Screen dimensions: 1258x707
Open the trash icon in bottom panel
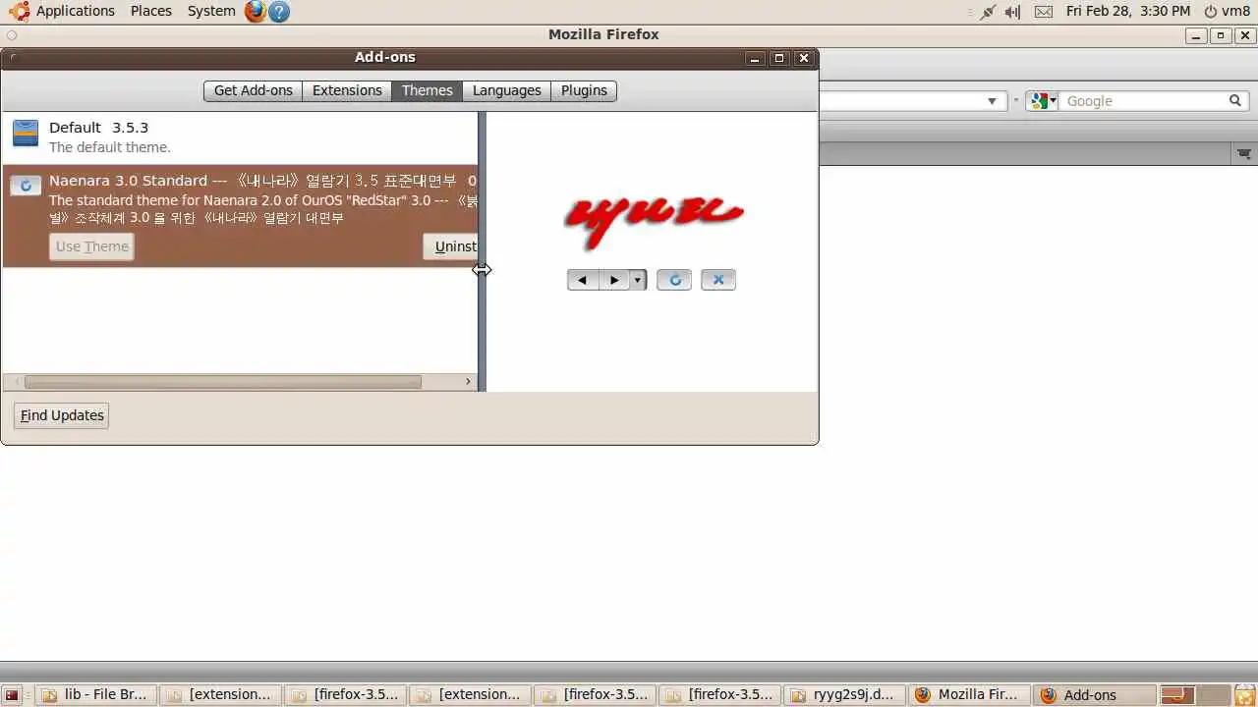(x=1245, y=695)
